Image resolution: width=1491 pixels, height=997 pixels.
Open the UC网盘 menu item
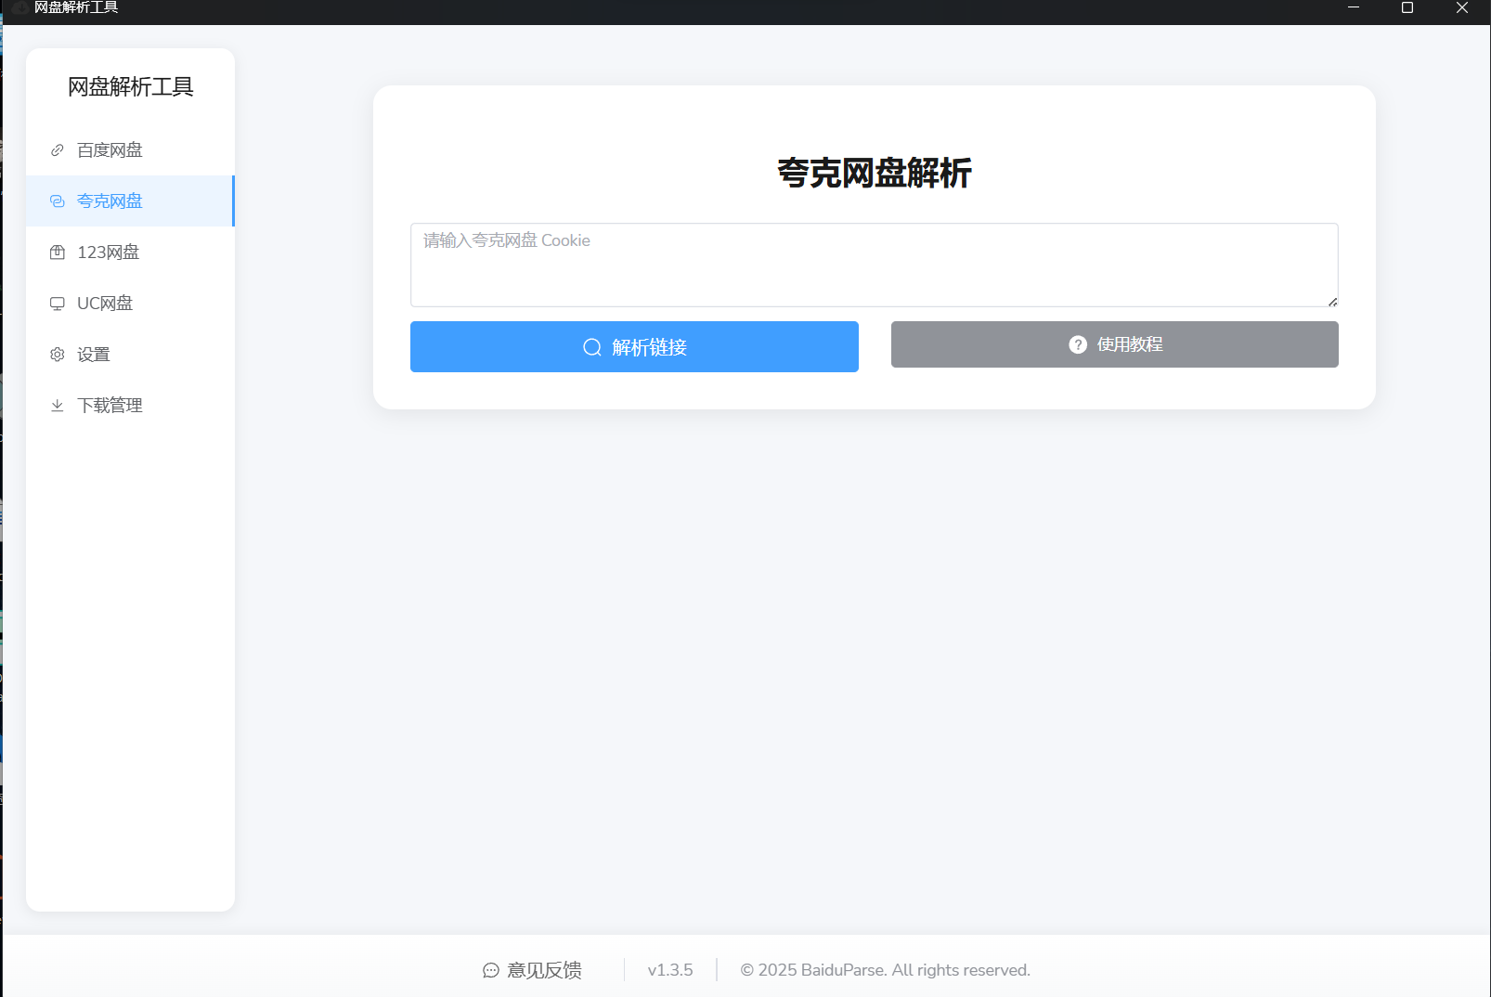[105, 304]
